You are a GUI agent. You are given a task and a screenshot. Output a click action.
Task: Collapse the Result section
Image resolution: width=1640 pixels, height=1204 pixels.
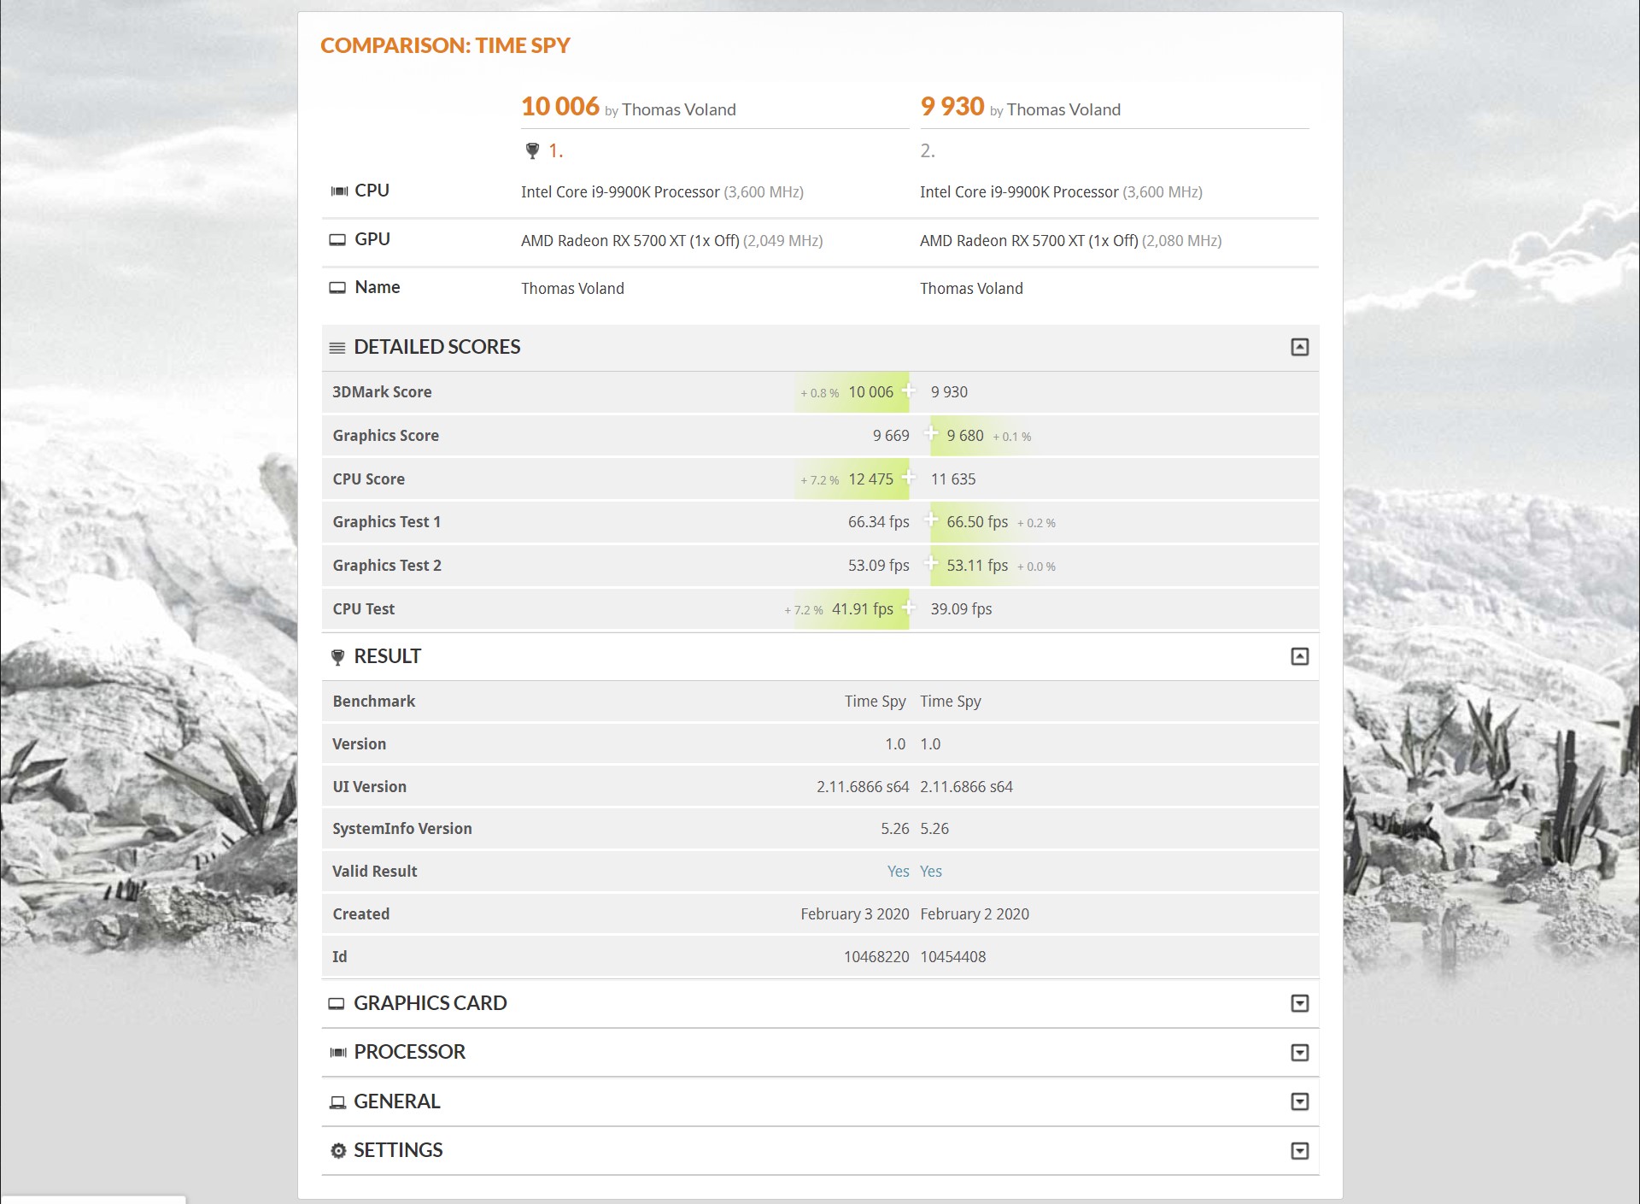click(1299, 656)
